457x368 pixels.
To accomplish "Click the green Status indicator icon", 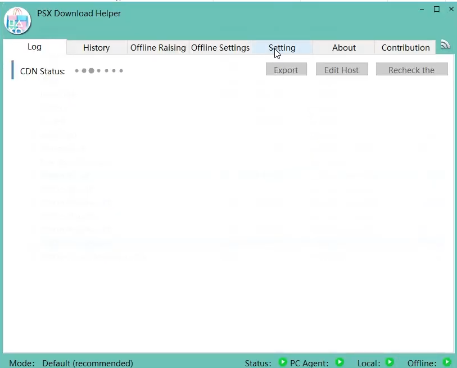I will pyautogui.click(x=282, y=362).
